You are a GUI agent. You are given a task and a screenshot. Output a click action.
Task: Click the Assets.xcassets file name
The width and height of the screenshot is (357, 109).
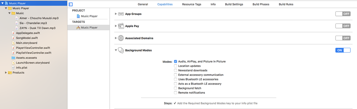click(x=27, y=58)
